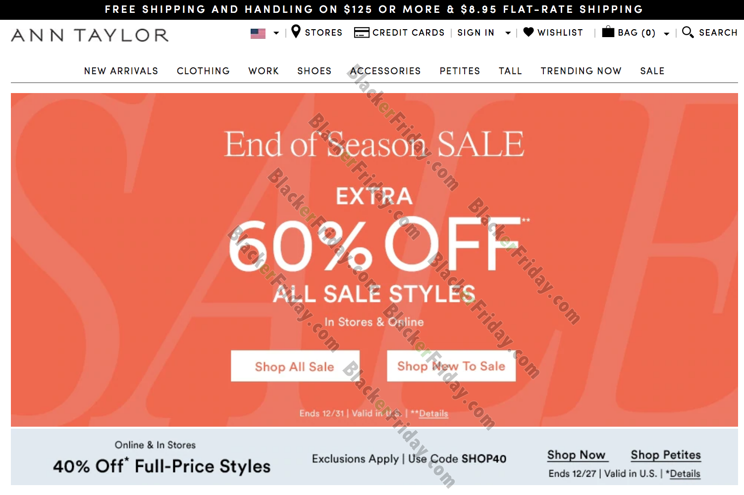
Task: Expand the Bag dropdown arrow
Action: click(667, 34)
